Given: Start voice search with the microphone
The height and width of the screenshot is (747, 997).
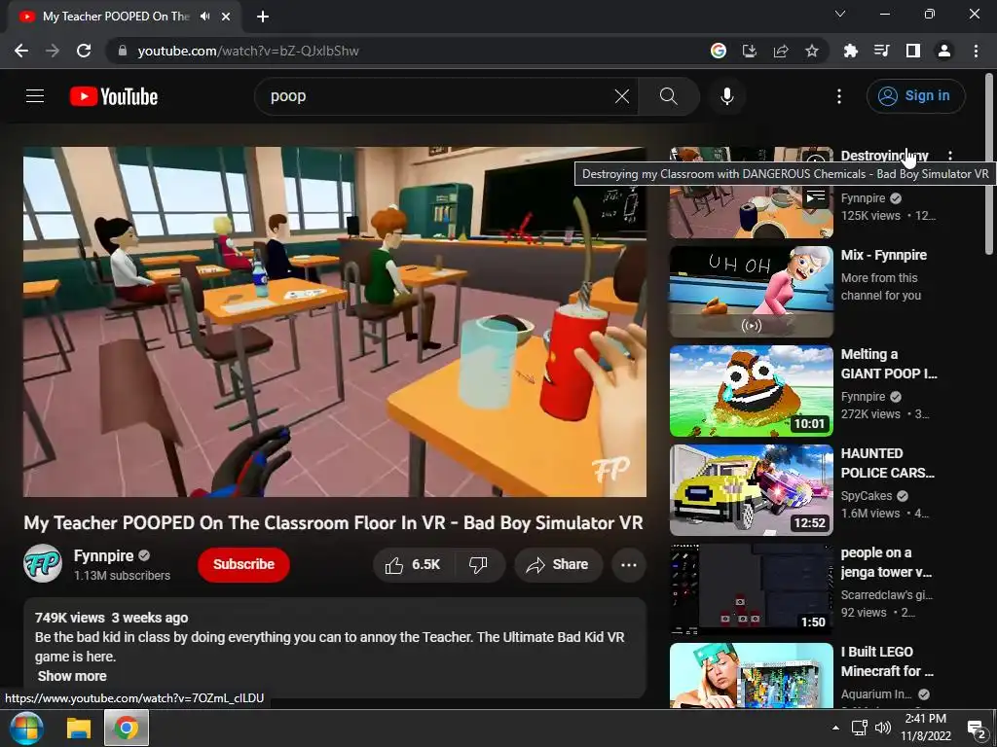Looking at the screenshot, I should 726,96.
